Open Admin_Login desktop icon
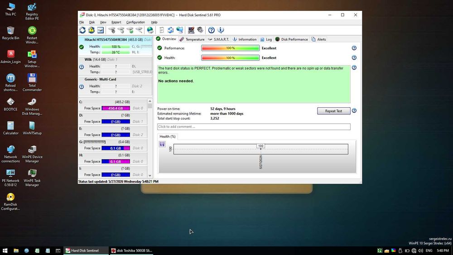453x255 pixels. coord(11,57)
